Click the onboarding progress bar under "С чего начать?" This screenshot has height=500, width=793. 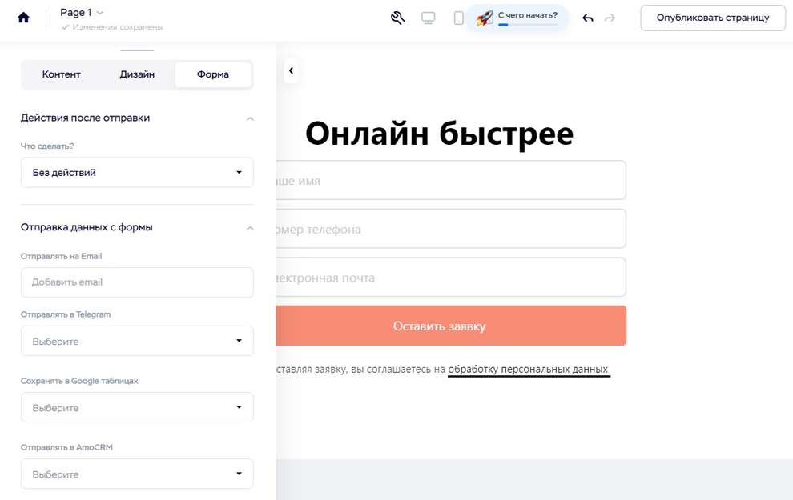pyautogui.click(x=528, y=25)
